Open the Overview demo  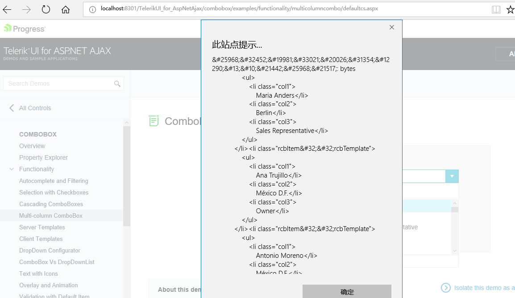[32, 146]
